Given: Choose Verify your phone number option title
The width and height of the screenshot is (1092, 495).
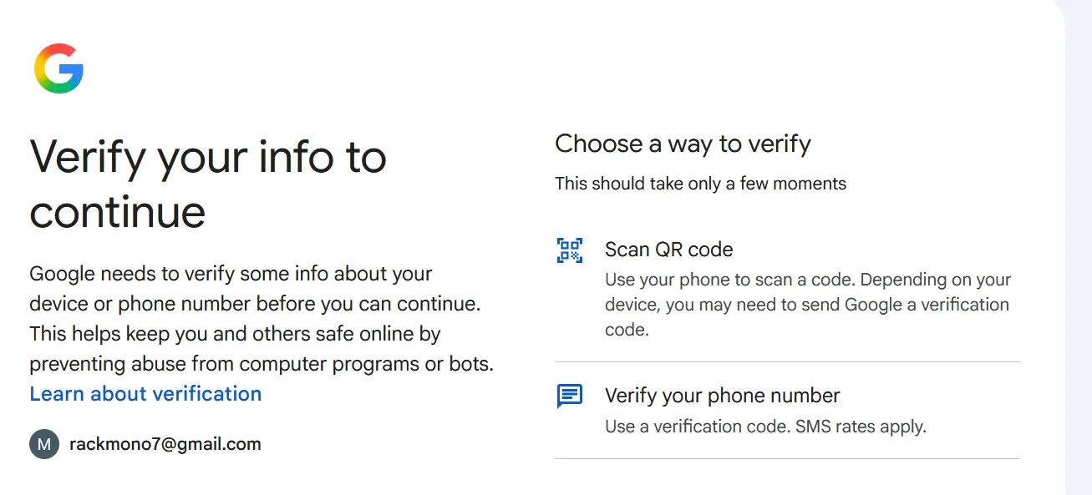Looking at the screenshot, I should click(x=723, y=396).
